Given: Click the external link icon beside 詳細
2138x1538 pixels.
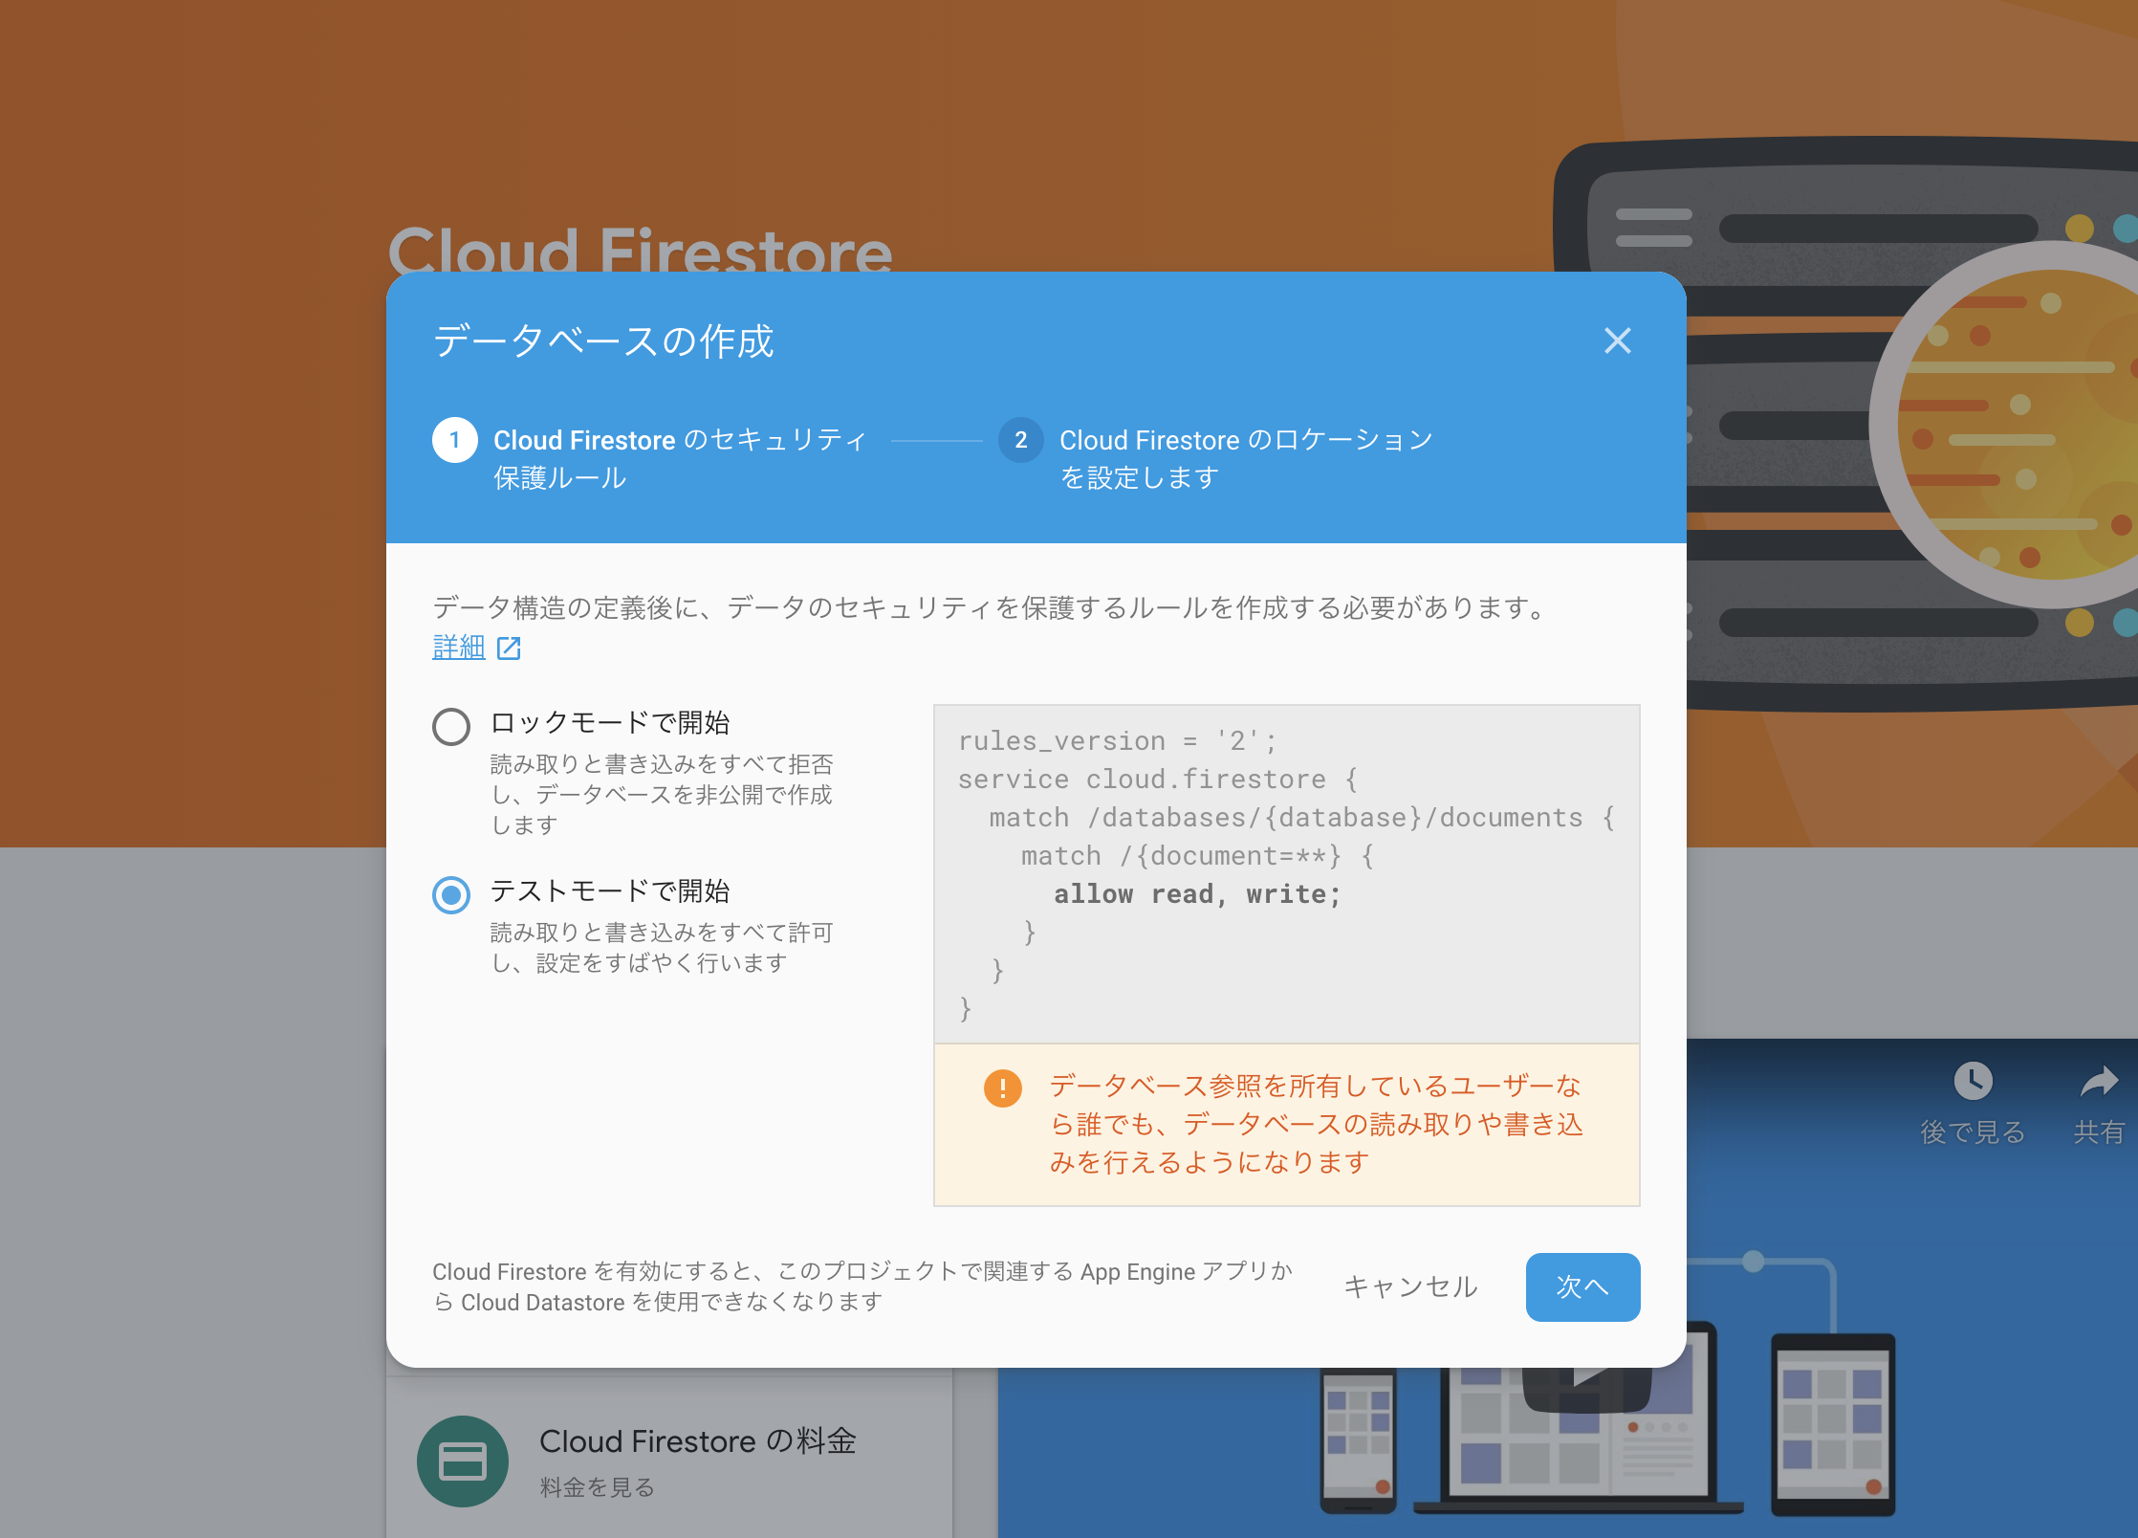Looking at the screenshot, I should pos(509,648).
